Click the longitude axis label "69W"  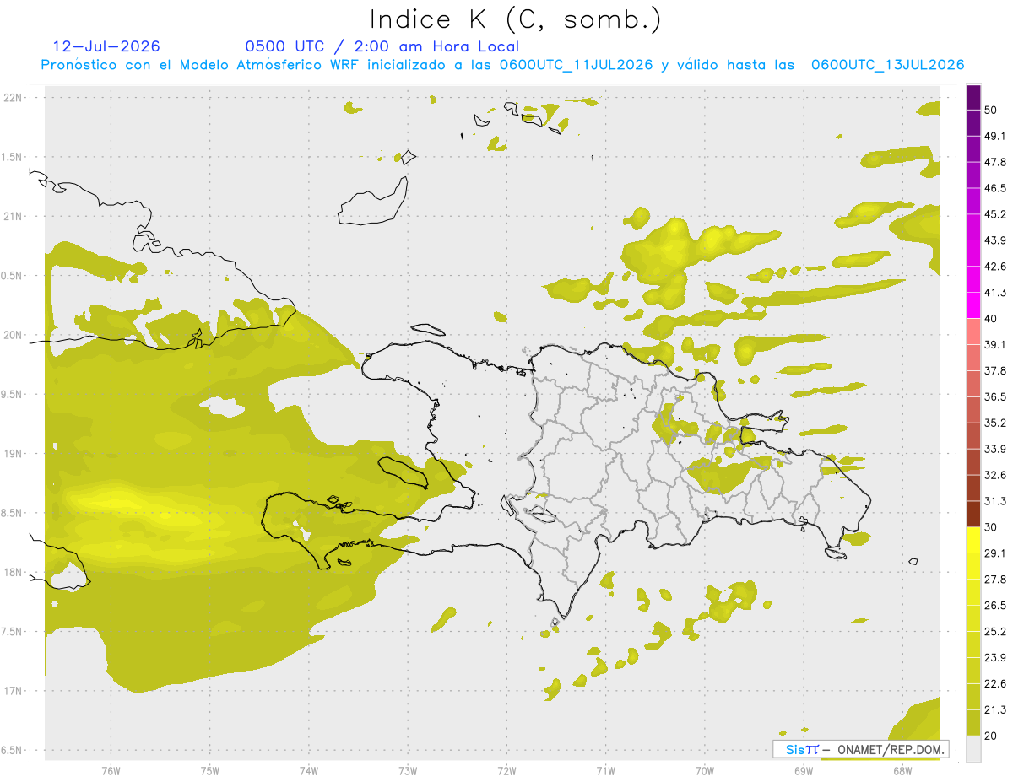(804, 770)
